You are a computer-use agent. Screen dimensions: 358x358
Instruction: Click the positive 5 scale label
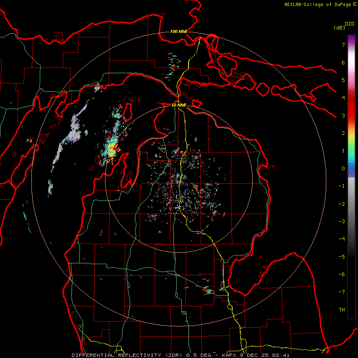[x=343, y=80]
